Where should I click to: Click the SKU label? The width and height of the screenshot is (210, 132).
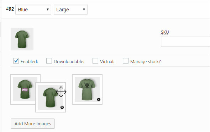pos(165,32)
